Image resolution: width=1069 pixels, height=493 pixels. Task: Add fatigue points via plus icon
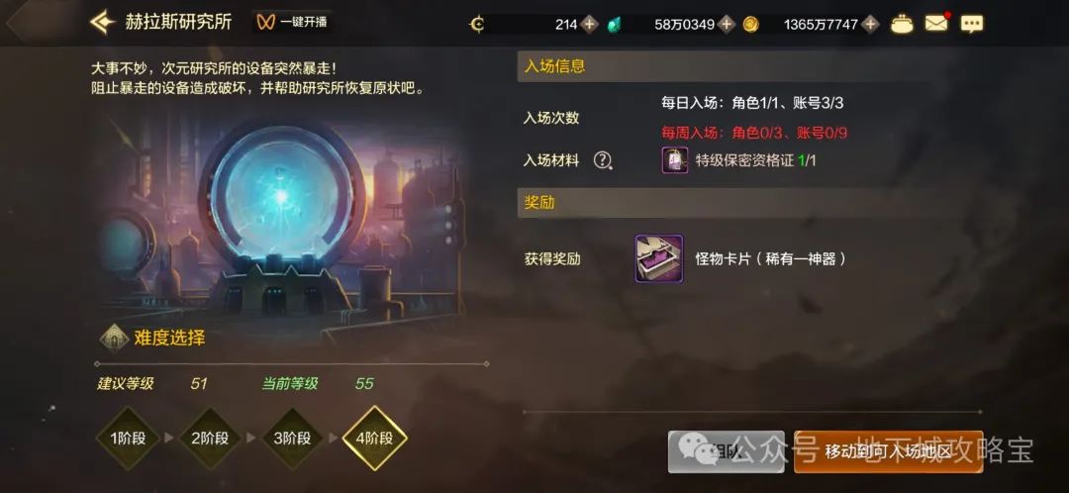[x=590, y=25]
